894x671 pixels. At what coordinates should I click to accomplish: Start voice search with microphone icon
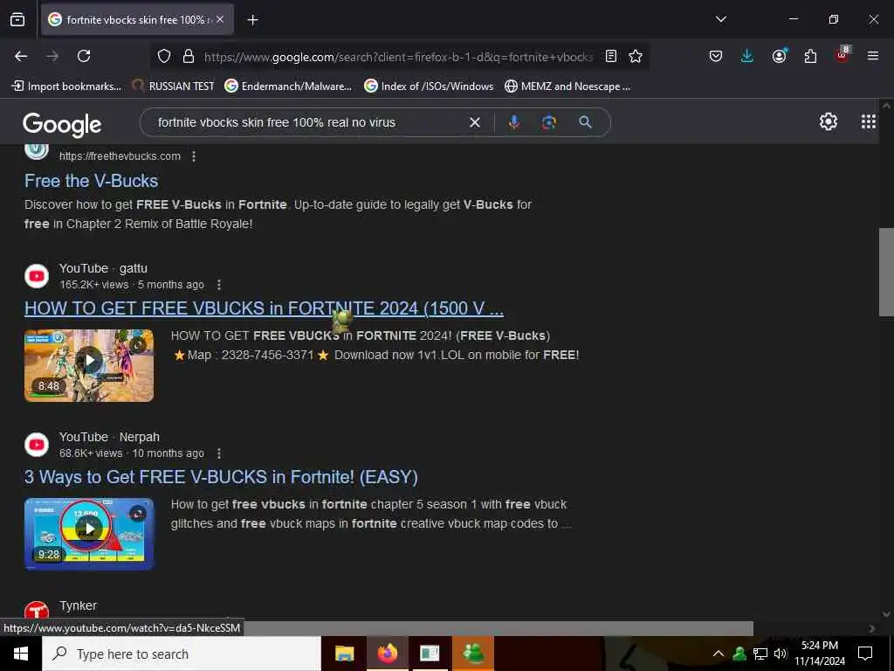point(513,122)
